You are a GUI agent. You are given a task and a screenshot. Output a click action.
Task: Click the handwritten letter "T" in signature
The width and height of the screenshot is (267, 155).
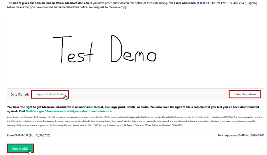pos(62,49)
